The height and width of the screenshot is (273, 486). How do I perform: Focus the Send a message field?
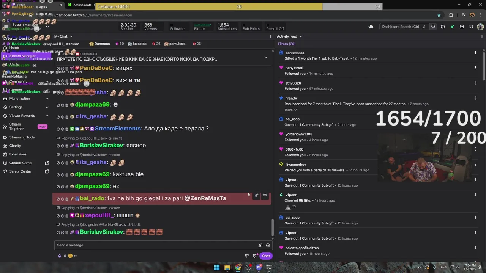(x=156, y=245)
